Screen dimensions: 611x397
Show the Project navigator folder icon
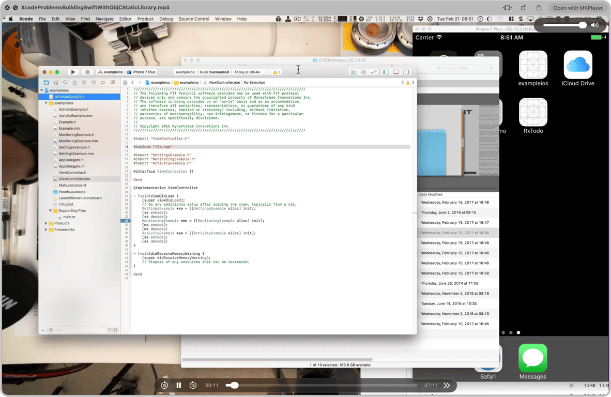point(47,83)
